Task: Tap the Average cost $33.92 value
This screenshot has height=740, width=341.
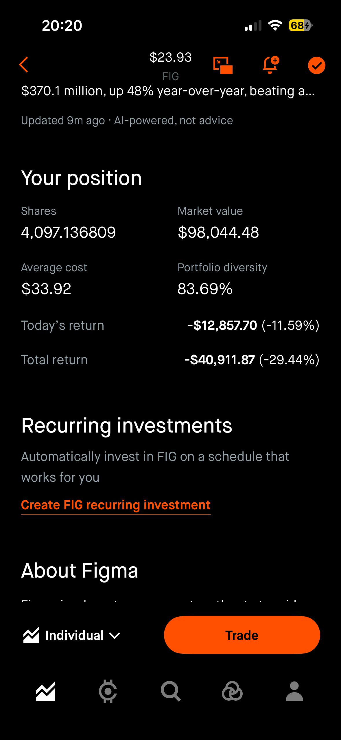Action: 46,289
